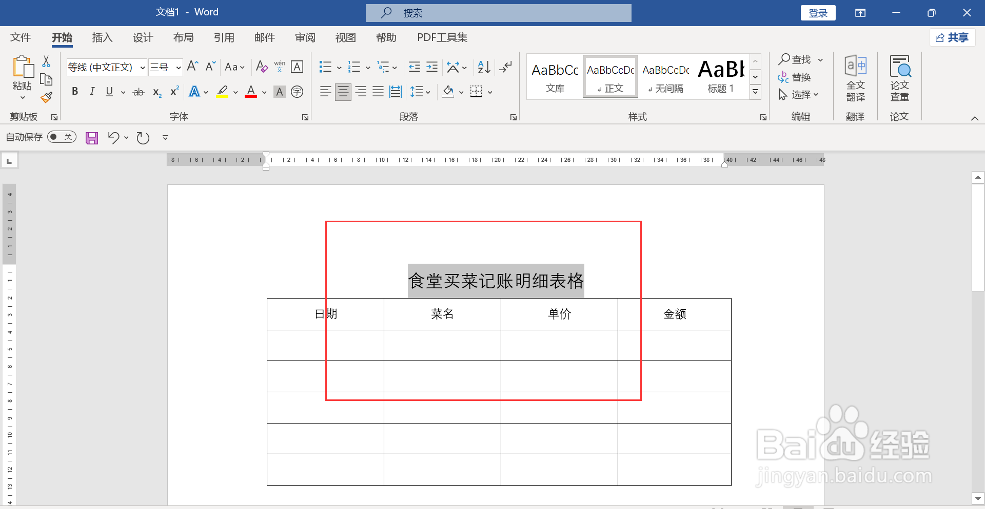
Task: Switch to the Layout tab
Action: pos(183,37)
